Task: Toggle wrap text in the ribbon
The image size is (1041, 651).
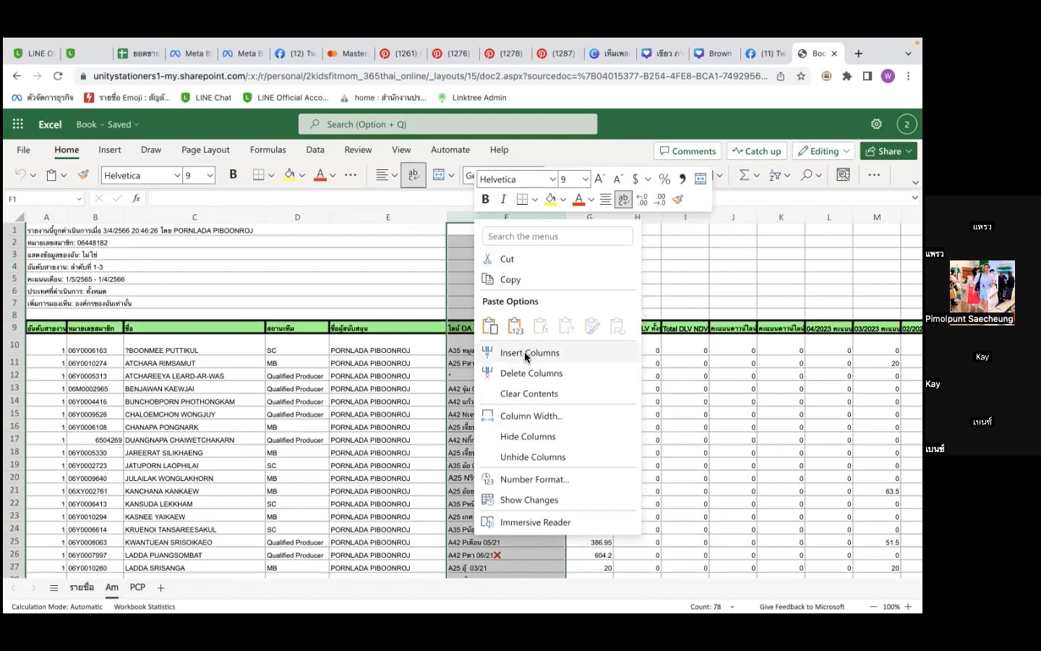Action: point(414,175)
